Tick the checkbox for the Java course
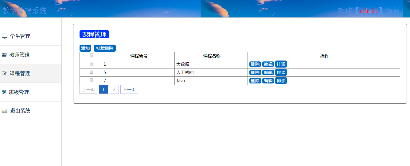 pyautogui.click(x=91, y=80)
